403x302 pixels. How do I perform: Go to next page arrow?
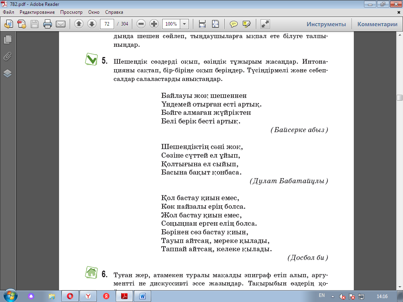(92, 24)
